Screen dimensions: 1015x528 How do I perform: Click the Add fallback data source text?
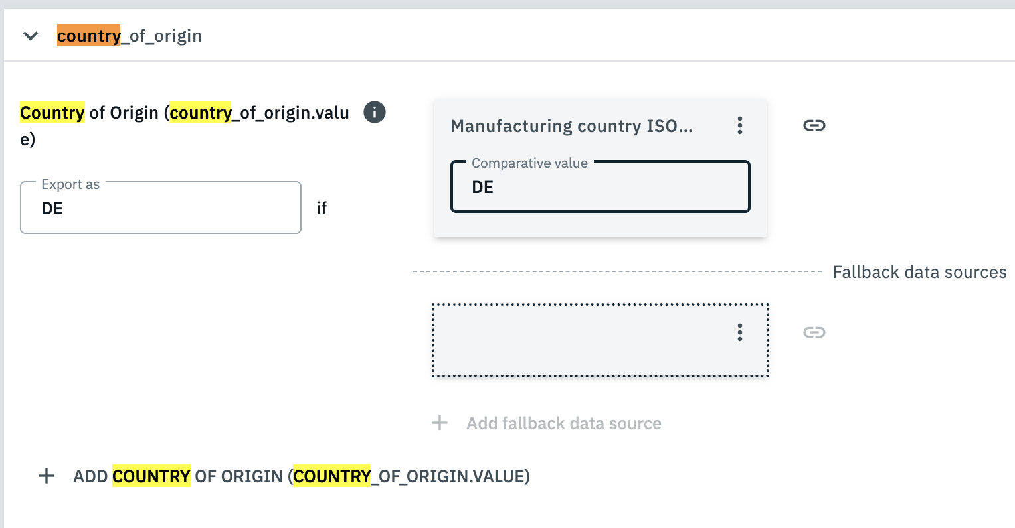click(x=563, y=423)
